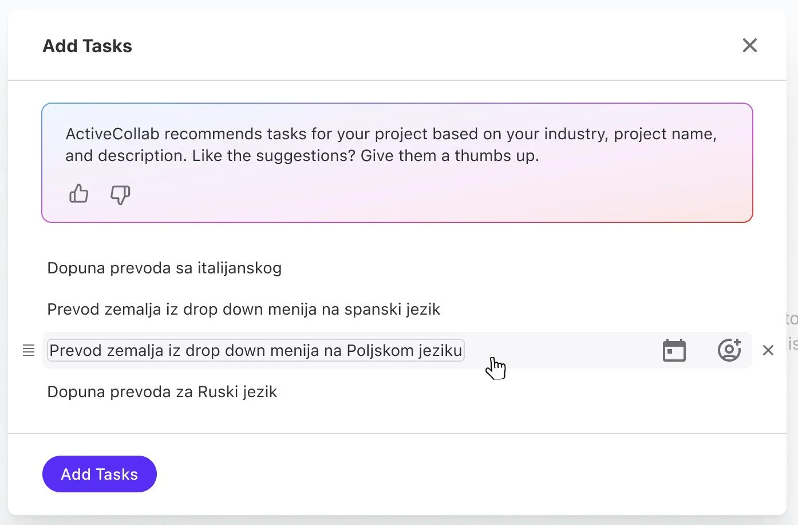Select the spanski jezik translation task

click(x=243, y=309)
